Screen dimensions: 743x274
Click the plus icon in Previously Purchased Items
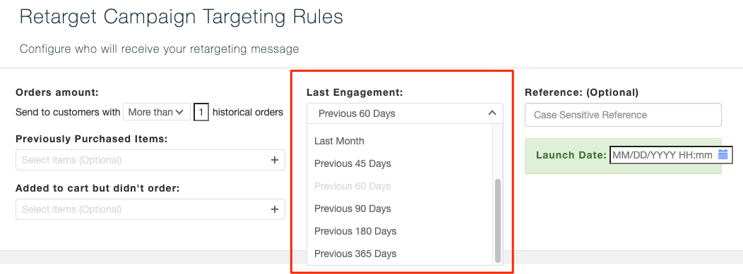(274, 160)
